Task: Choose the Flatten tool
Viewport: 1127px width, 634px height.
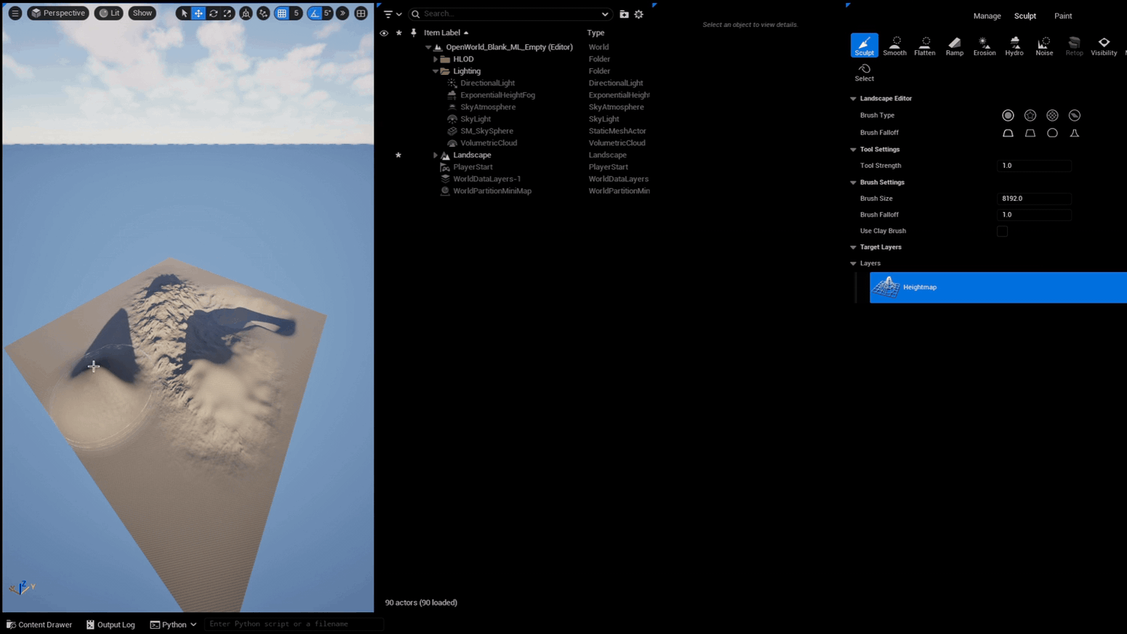Action: pyautogui.click(x=924, y=45)
